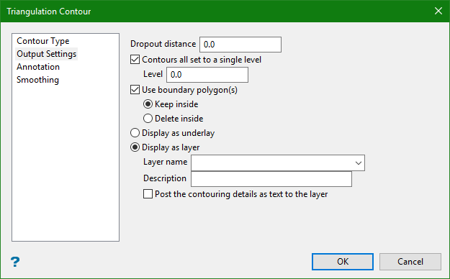Click the Description text field
The image size is (450, 279).
271,179
